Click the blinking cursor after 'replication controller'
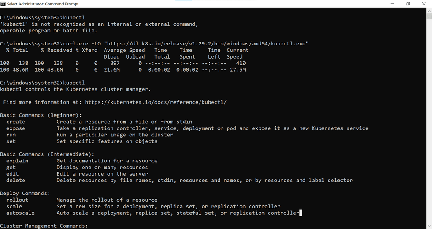Screen dimensions: 432x229 point(301,213)
